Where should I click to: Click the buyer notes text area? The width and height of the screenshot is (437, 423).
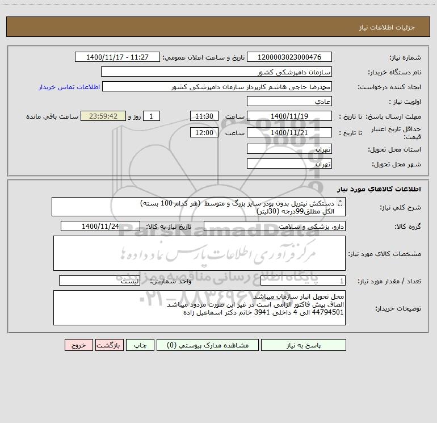[x=199, y=308]
